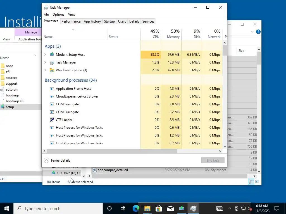The image size is (286, 214).
Task: Open the View menu in Task Manager
Action: (x=71, y=14)
